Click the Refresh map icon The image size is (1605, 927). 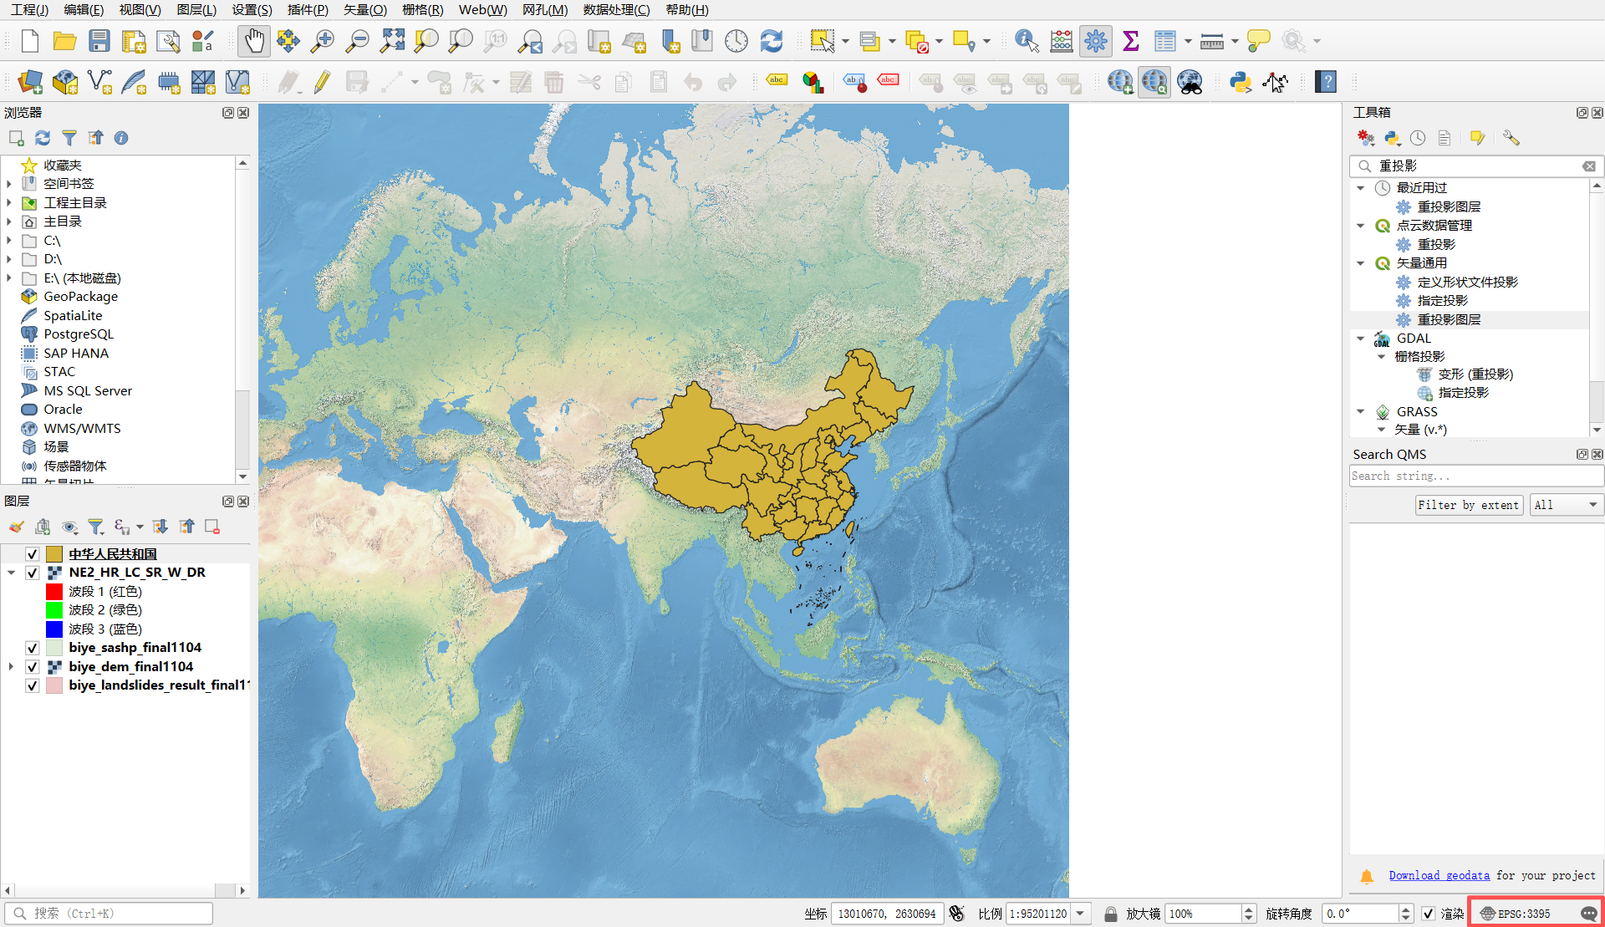coord(771,41)
